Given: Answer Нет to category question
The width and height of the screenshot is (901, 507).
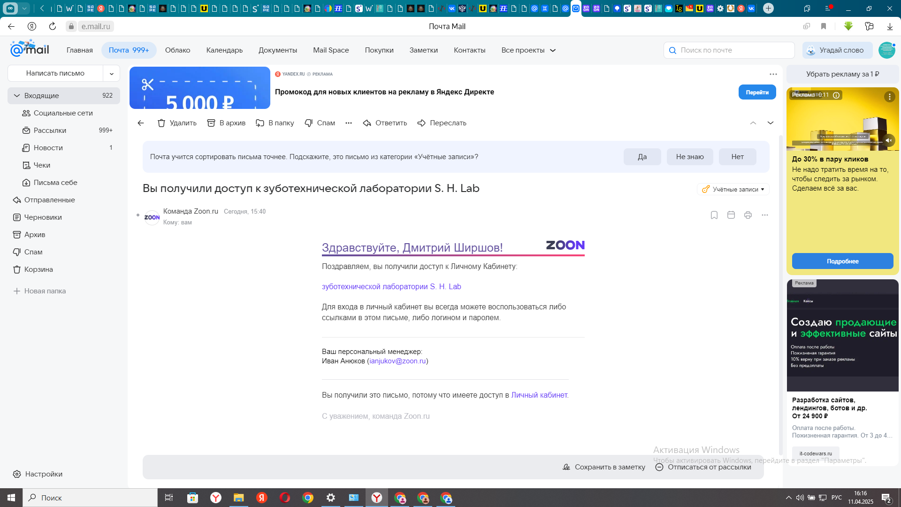Looking at the screenshot, I should point(738,157).
